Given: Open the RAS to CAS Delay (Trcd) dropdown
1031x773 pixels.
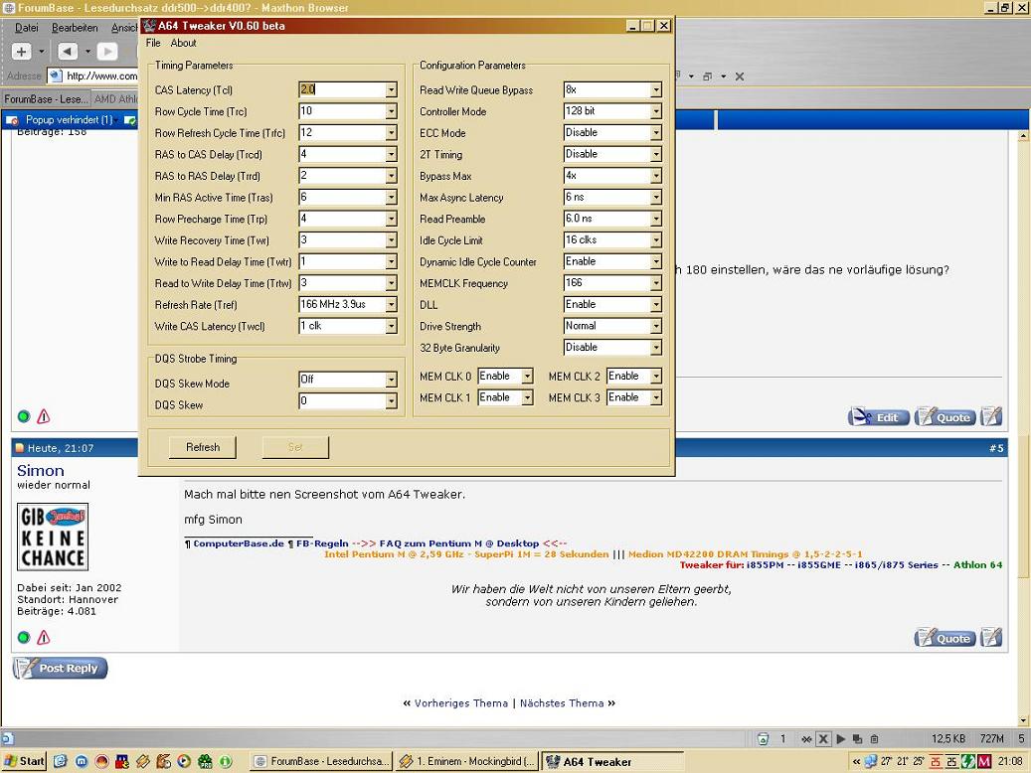Looking at the screenshot, I should pos(392,154).
